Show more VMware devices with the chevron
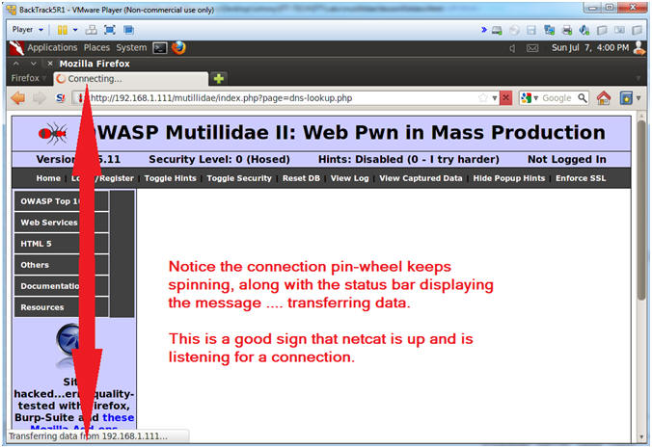Image resolution: width=652 pixels, height=448 pixels. pyautogui.click(x=483, y=30)
